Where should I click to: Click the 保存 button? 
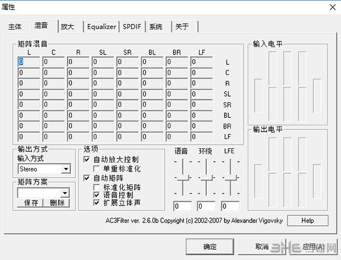click(x=31, y=203)
